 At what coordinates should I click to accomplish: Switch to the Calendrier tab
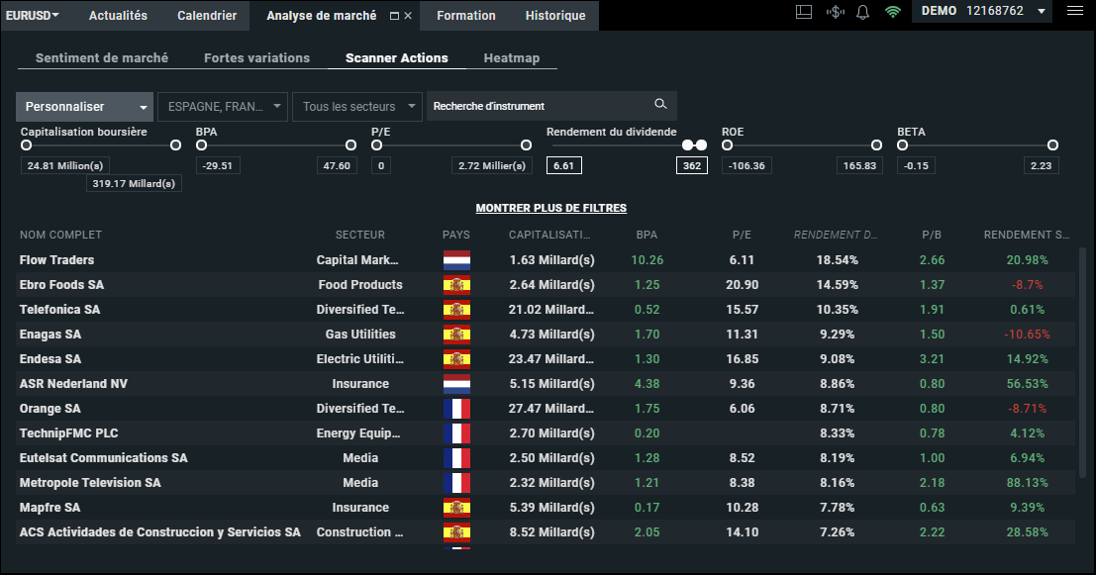pyautogui.click(x=207, y=16)
